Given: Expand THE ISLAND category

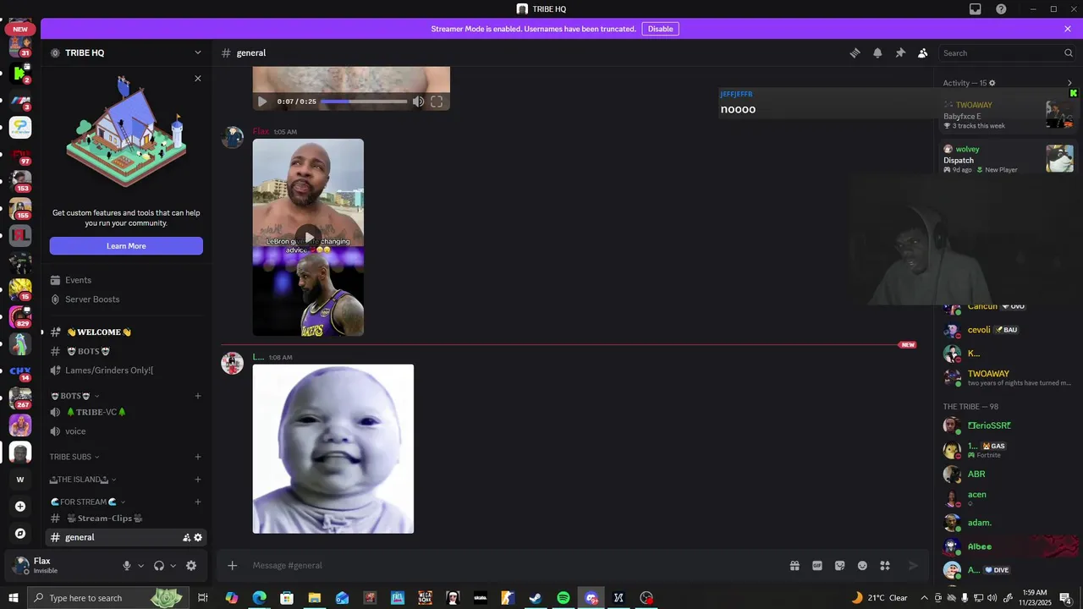Looking at the screenshot, I should (83, 480).
